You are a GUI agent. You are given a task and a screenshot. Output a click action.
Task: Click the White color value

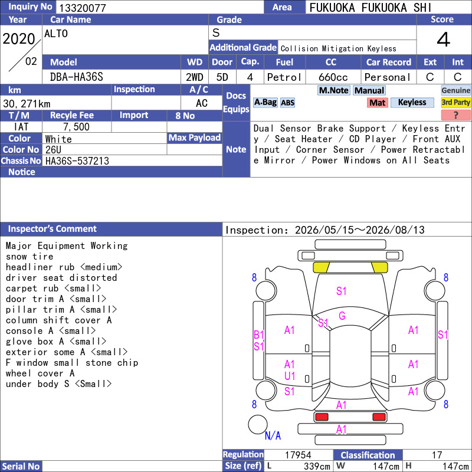click(58, 139)
